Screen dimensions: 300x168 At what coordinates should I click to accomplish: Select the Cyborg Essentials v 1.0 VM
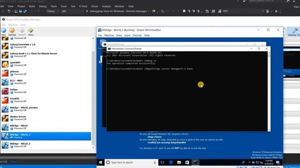tap(46, 46)
